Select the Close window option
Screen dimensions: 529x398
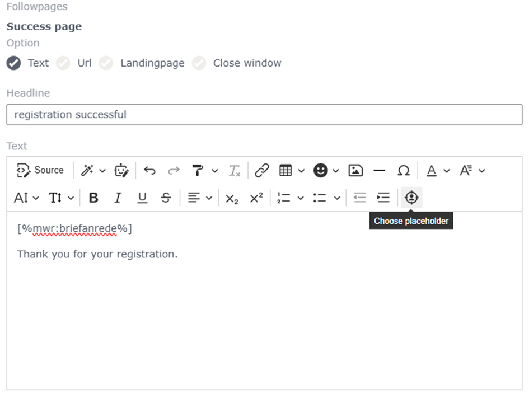[199, 63]
